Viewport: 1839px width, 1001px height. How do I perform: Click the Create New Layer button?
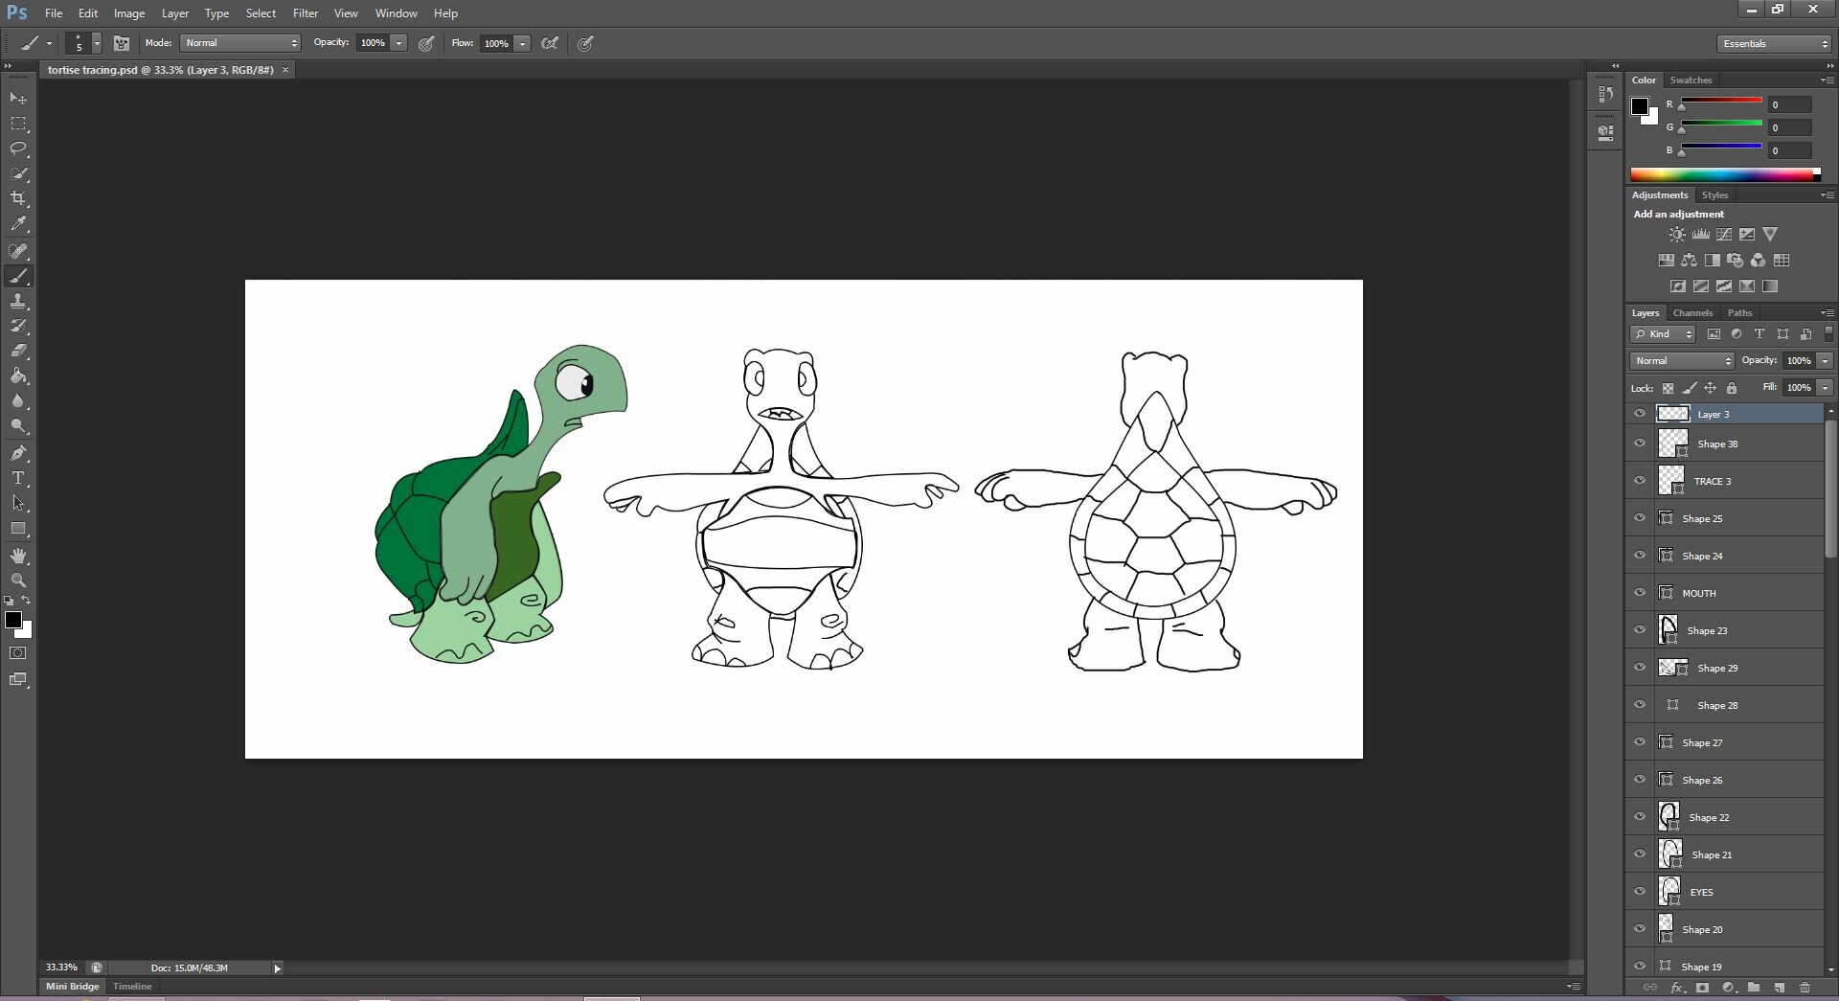(1779, 988)
